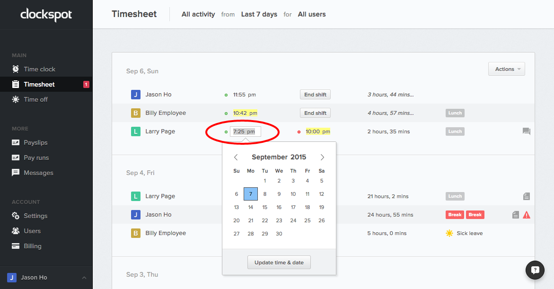Image resolution: width=554 pixels, height=289 pixels.
Task: Click Jason Ho 11:55 pm clock-in time
Action: (245, 95)
